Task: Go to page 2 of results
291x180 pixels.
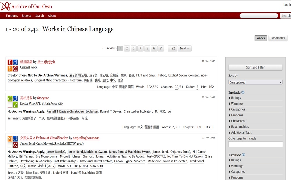Action: click(x=127, y=48)
